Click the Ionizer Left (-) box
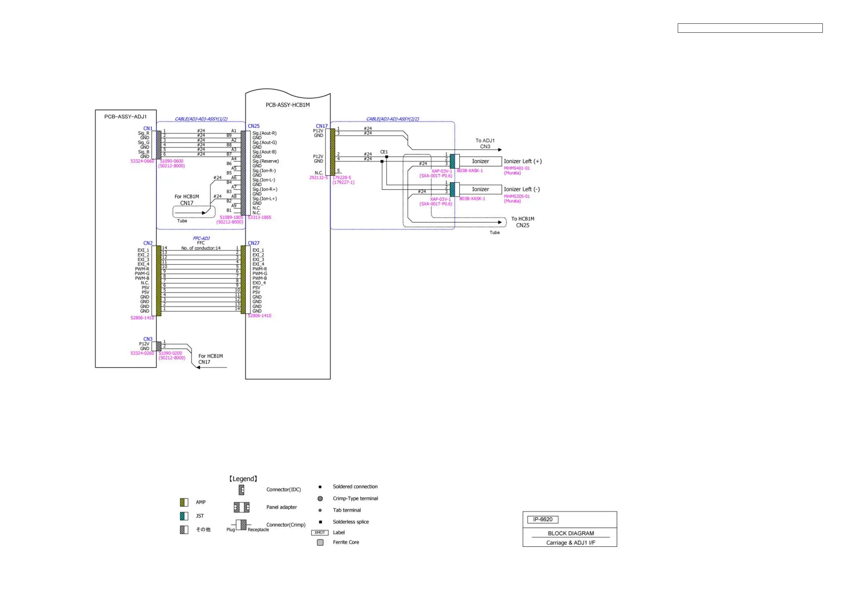Viewport: 857px width, 606px height. (480, 189)
